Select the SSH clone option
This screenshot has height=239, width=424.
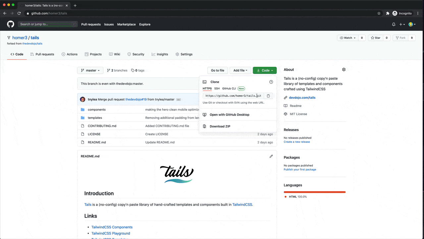tap(217, 89)
